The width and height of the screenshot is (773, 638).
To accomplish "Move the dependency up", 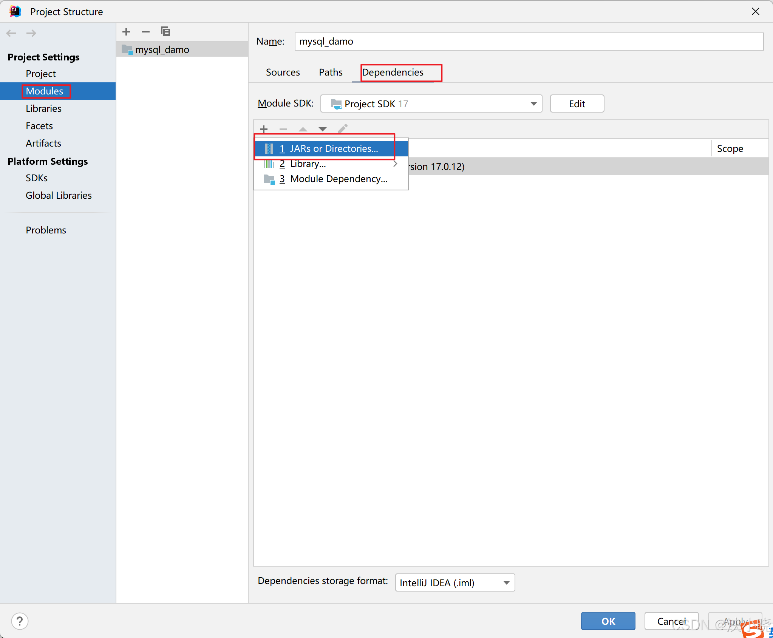I will coord(303,129).
